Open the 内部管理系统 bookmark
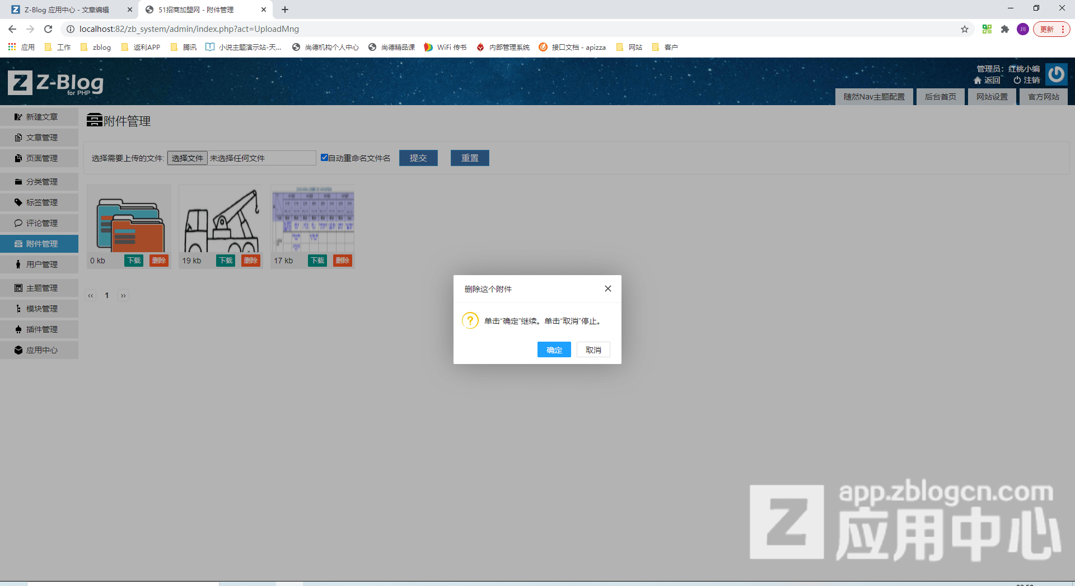 (503, 47)
